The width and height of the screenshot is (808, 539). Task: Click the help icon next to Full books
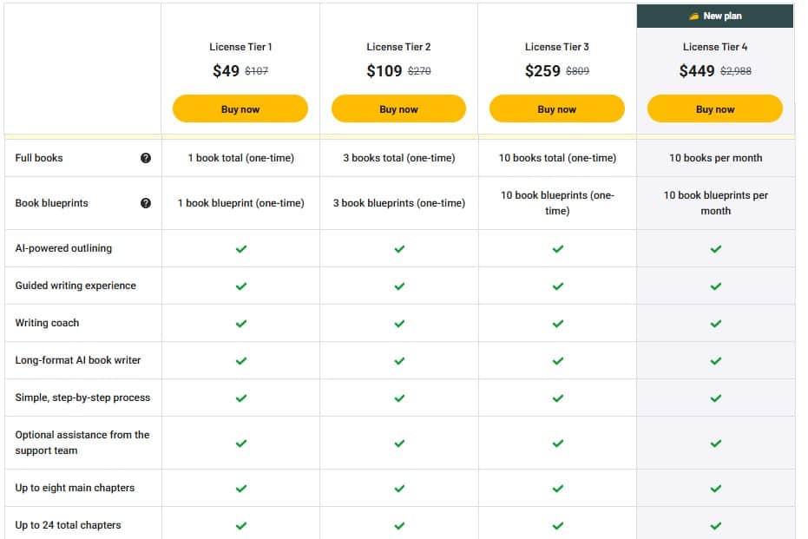(146, 158)
